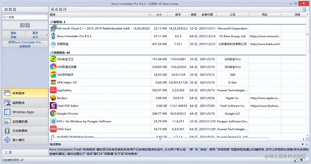Open the https://www.foxit... URL cell
Image resolution: width=311 pixels, height=164 pixels.
pos(265,106)
